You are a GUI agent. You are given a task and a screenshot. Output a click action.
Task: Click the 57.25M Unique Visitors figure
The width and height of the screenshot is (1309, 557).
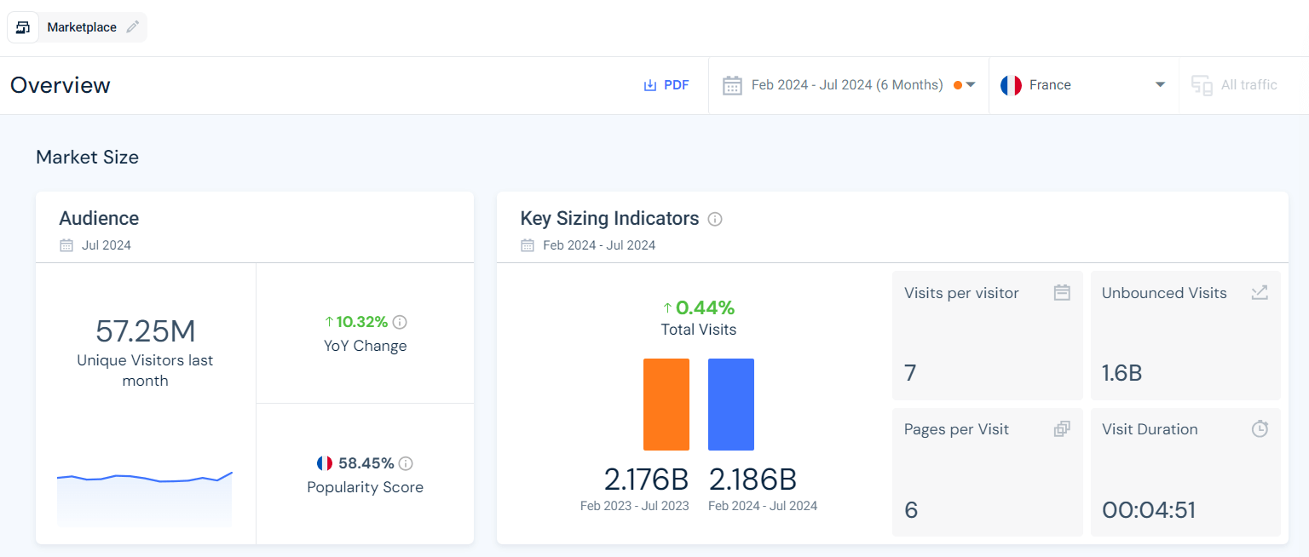click(x=145, y=331)
